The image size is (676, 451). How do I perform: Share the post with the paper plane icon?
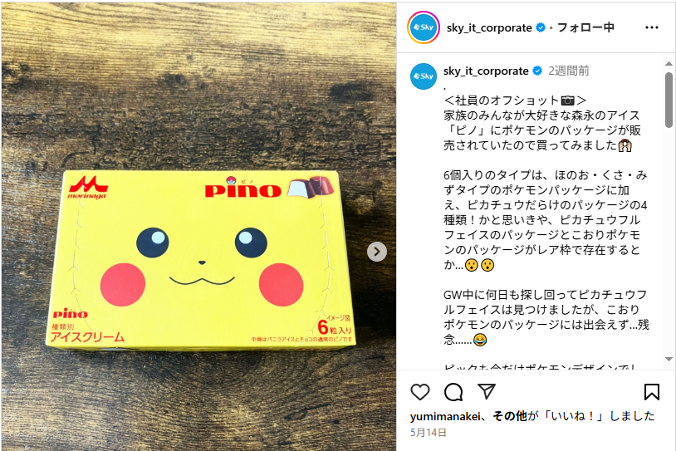487,391
